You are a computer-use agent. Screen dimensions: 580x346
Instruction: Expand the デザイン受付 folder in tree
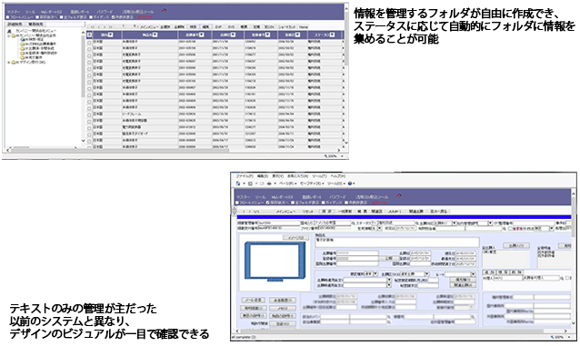pyautogui.click(x=9, y=63)
